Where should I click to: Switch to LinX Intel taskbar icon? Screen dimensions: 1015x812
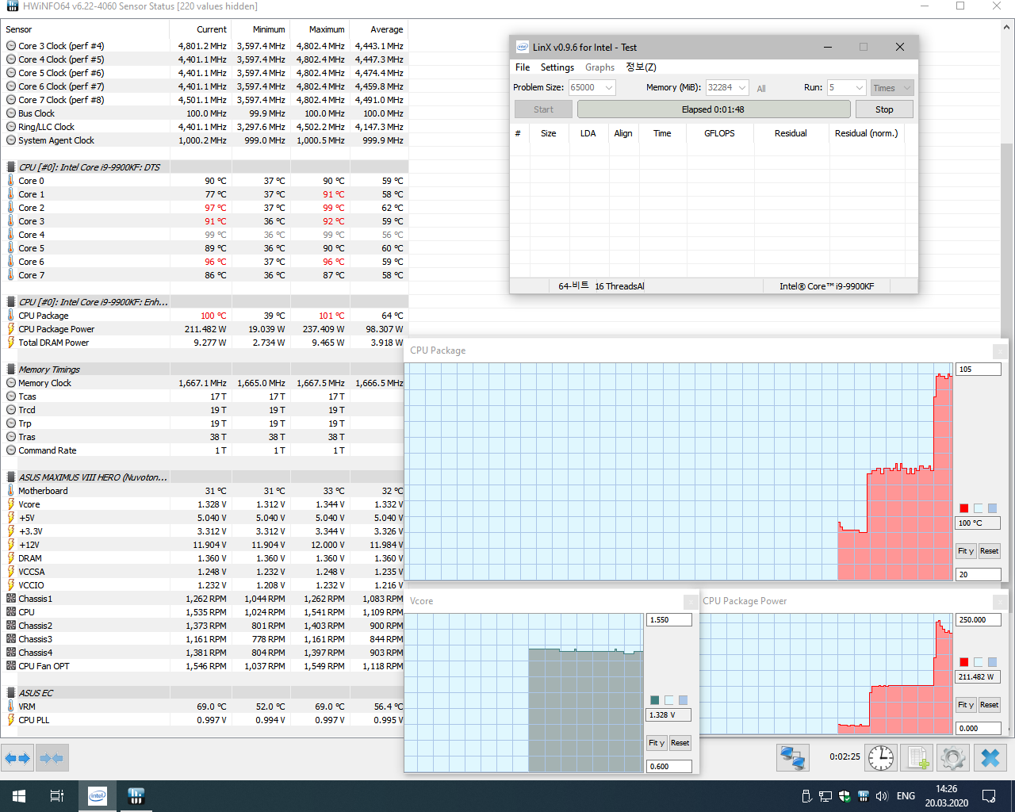(98, 796)
